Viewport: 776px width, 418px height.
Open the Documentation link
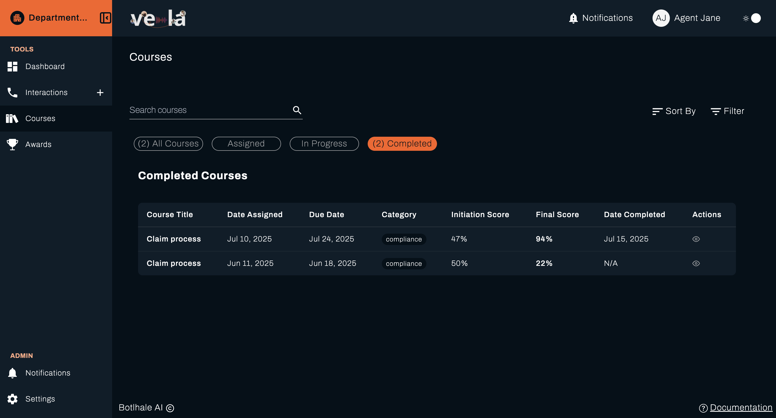(741, 407)
